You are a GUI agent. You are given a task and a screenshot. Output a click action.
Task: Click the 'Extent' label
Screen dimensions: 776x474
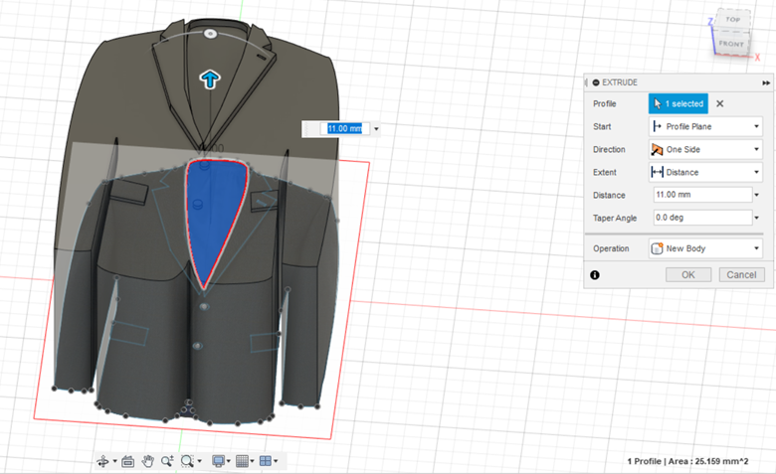604,173
